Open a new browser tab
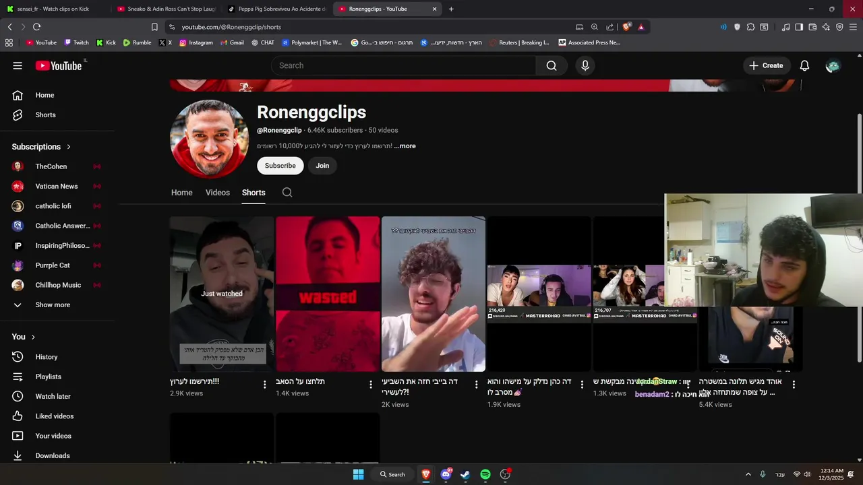The image size is (863, 485). (x=451, y=9)
